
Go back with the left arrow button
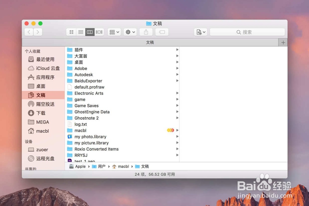(29, 32)
